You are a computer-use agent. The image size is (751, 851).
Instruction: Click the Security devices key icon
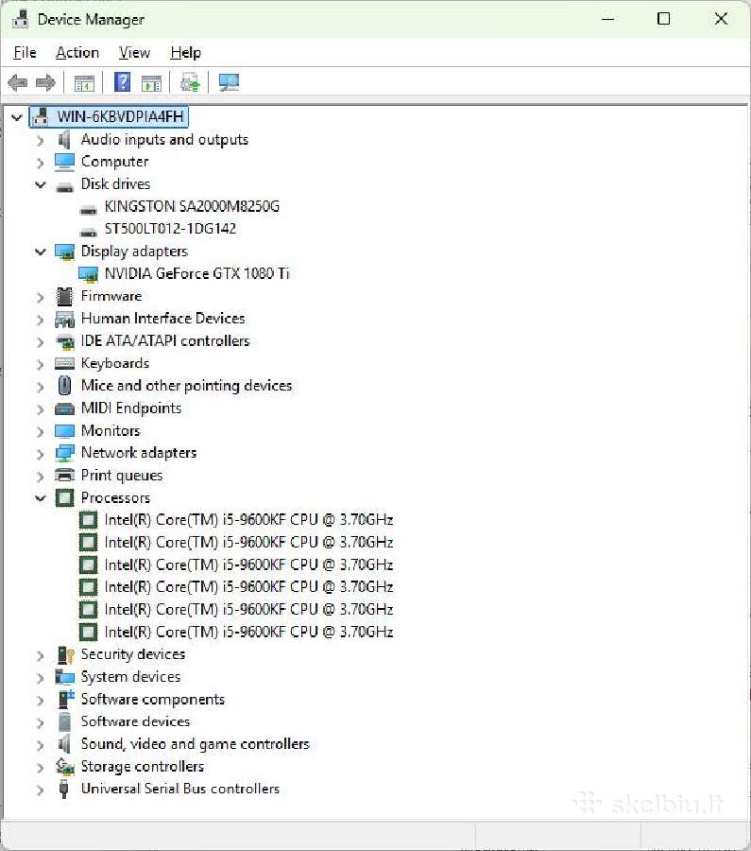pos(65,655)
